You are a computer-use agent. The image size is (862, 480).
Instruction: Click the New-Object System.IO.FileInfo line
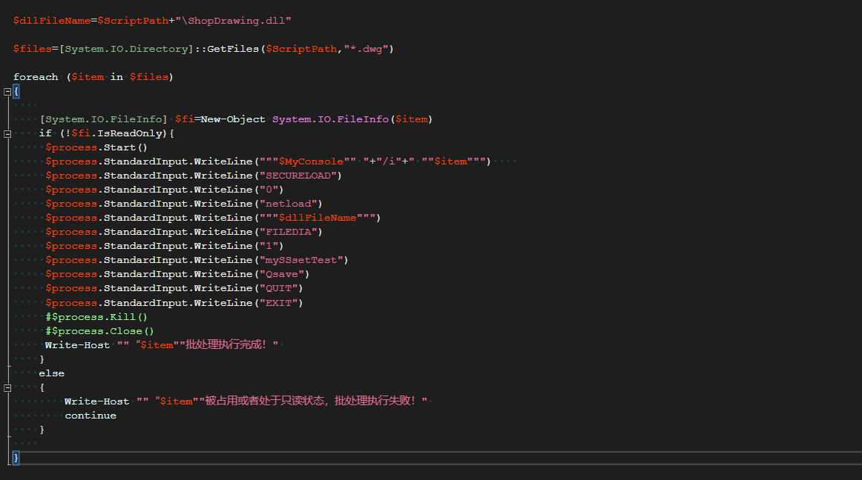click(236, 119)
